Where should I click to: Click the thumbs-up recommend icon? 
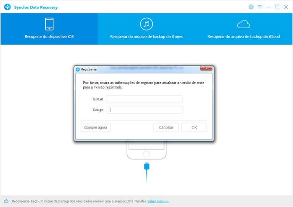(6, 201)
